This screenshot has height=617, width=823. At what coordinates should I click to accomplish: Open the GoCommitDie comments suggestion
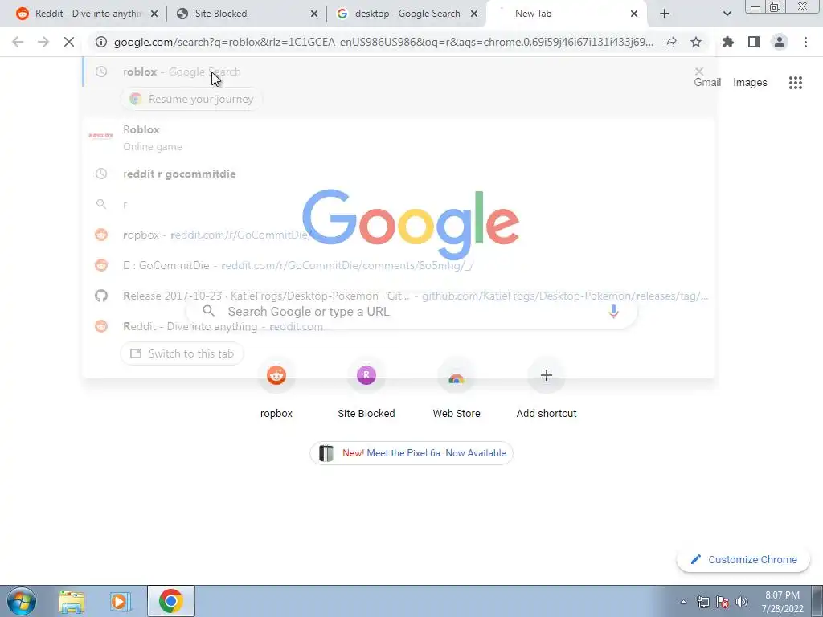point(399,265)
